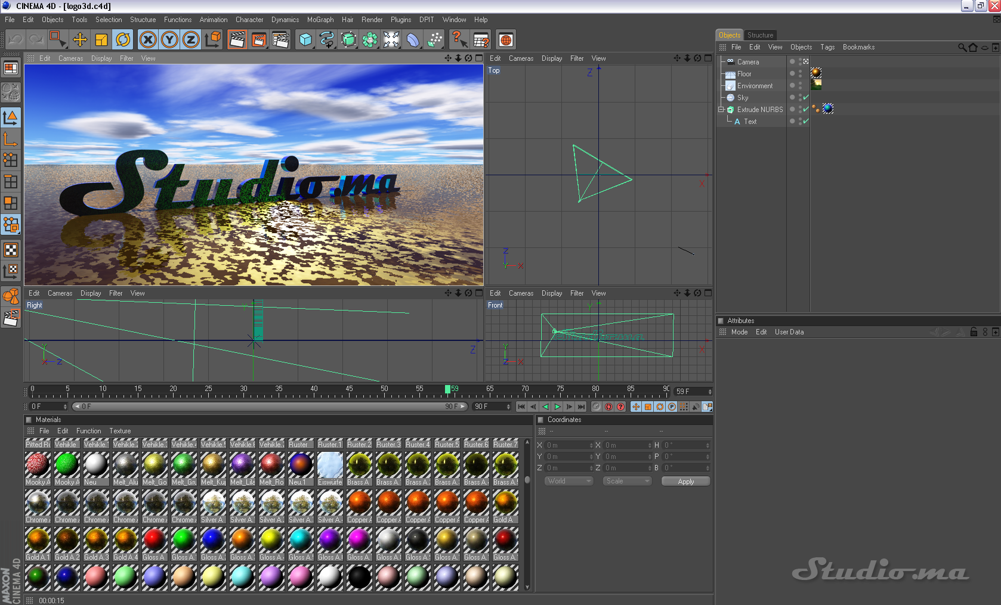Click the lock icon in the Attributes panel
The image size is (1001, 605).
[974, 332]
